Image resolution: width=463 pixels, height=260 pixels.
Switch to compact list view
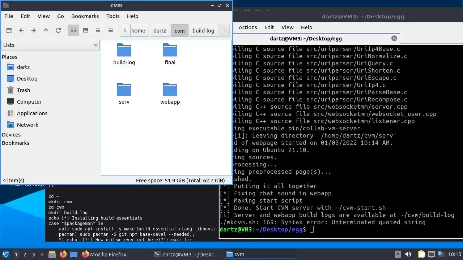pyautogui.click(x=98, y=31)
